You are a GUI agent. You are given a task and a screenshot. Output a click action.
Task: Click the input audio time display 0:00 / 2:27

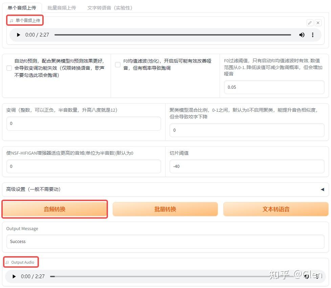pos(37,35)
